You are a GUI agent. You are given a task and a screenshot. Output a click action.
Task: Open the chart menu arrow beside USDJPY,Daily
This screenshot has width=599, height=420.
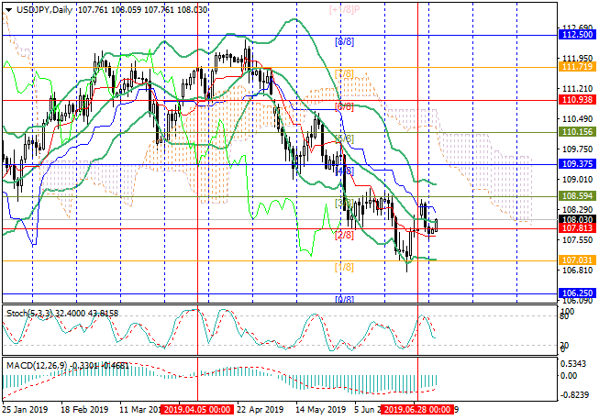[x=6, y=7]
